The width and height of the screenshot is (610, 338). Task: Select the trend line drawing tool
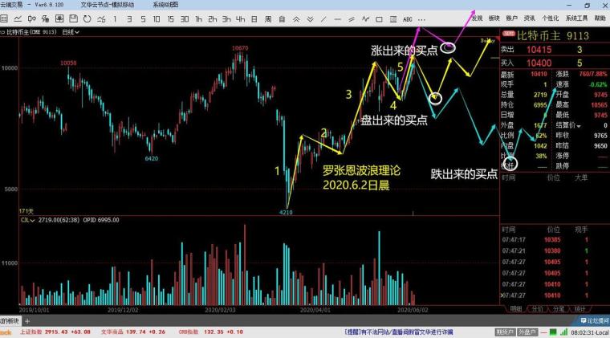click(323, 18)
